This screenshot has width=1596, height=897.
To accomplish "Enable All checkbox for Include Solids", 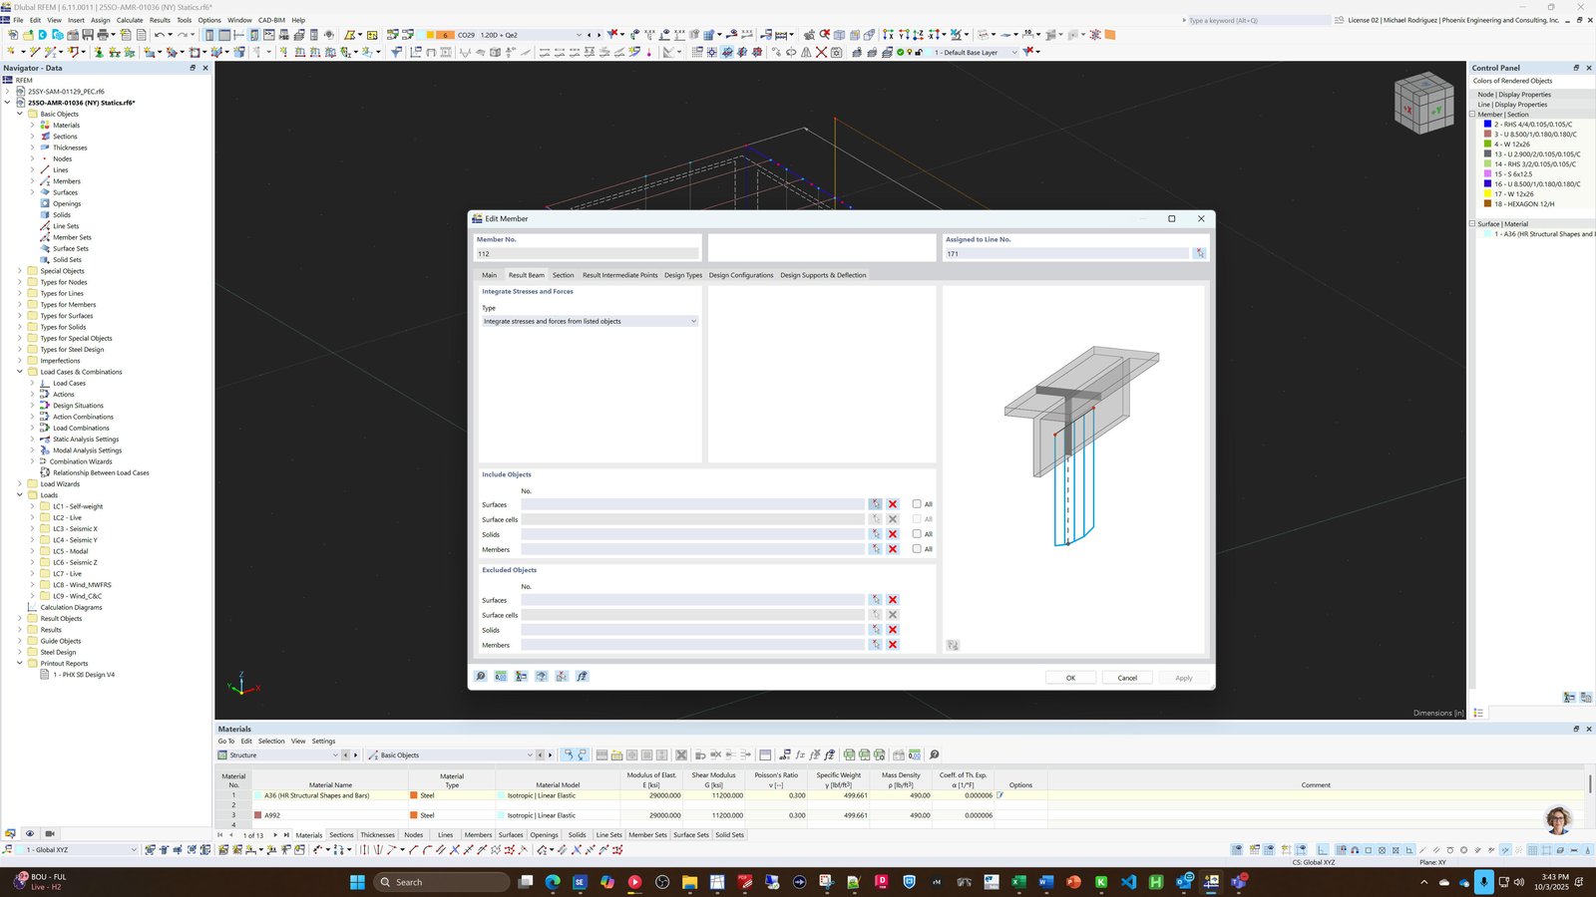I will tap(917, 534).
